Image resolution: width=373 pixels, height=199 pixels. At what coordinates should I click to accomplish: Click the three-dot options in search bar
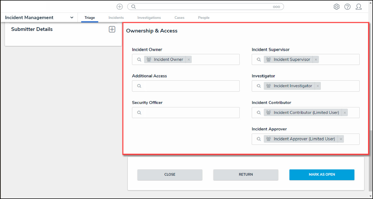276,7
